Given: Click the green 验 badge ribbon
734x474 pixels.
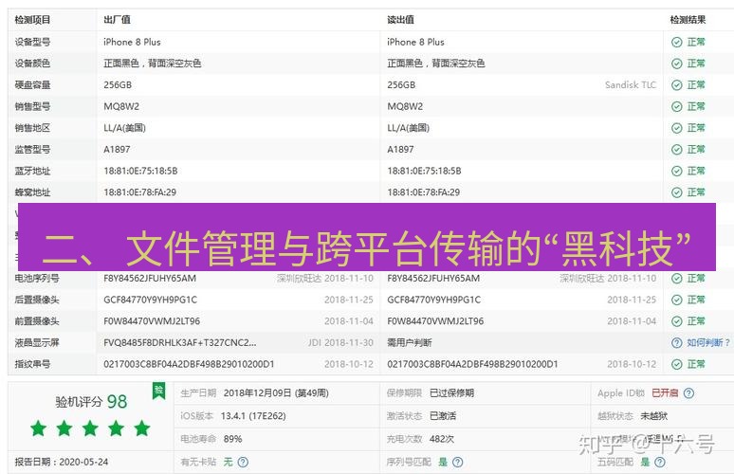Looking at the screenshot, I should point(158,391).
